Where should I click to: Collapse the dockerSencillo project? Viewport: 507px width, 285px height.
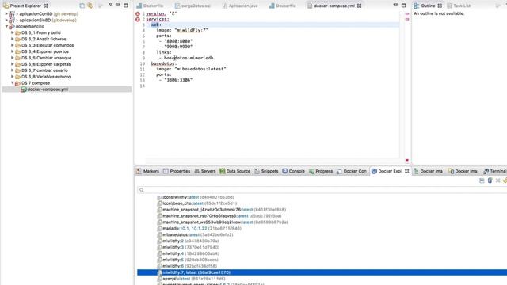tap(6, 26)
